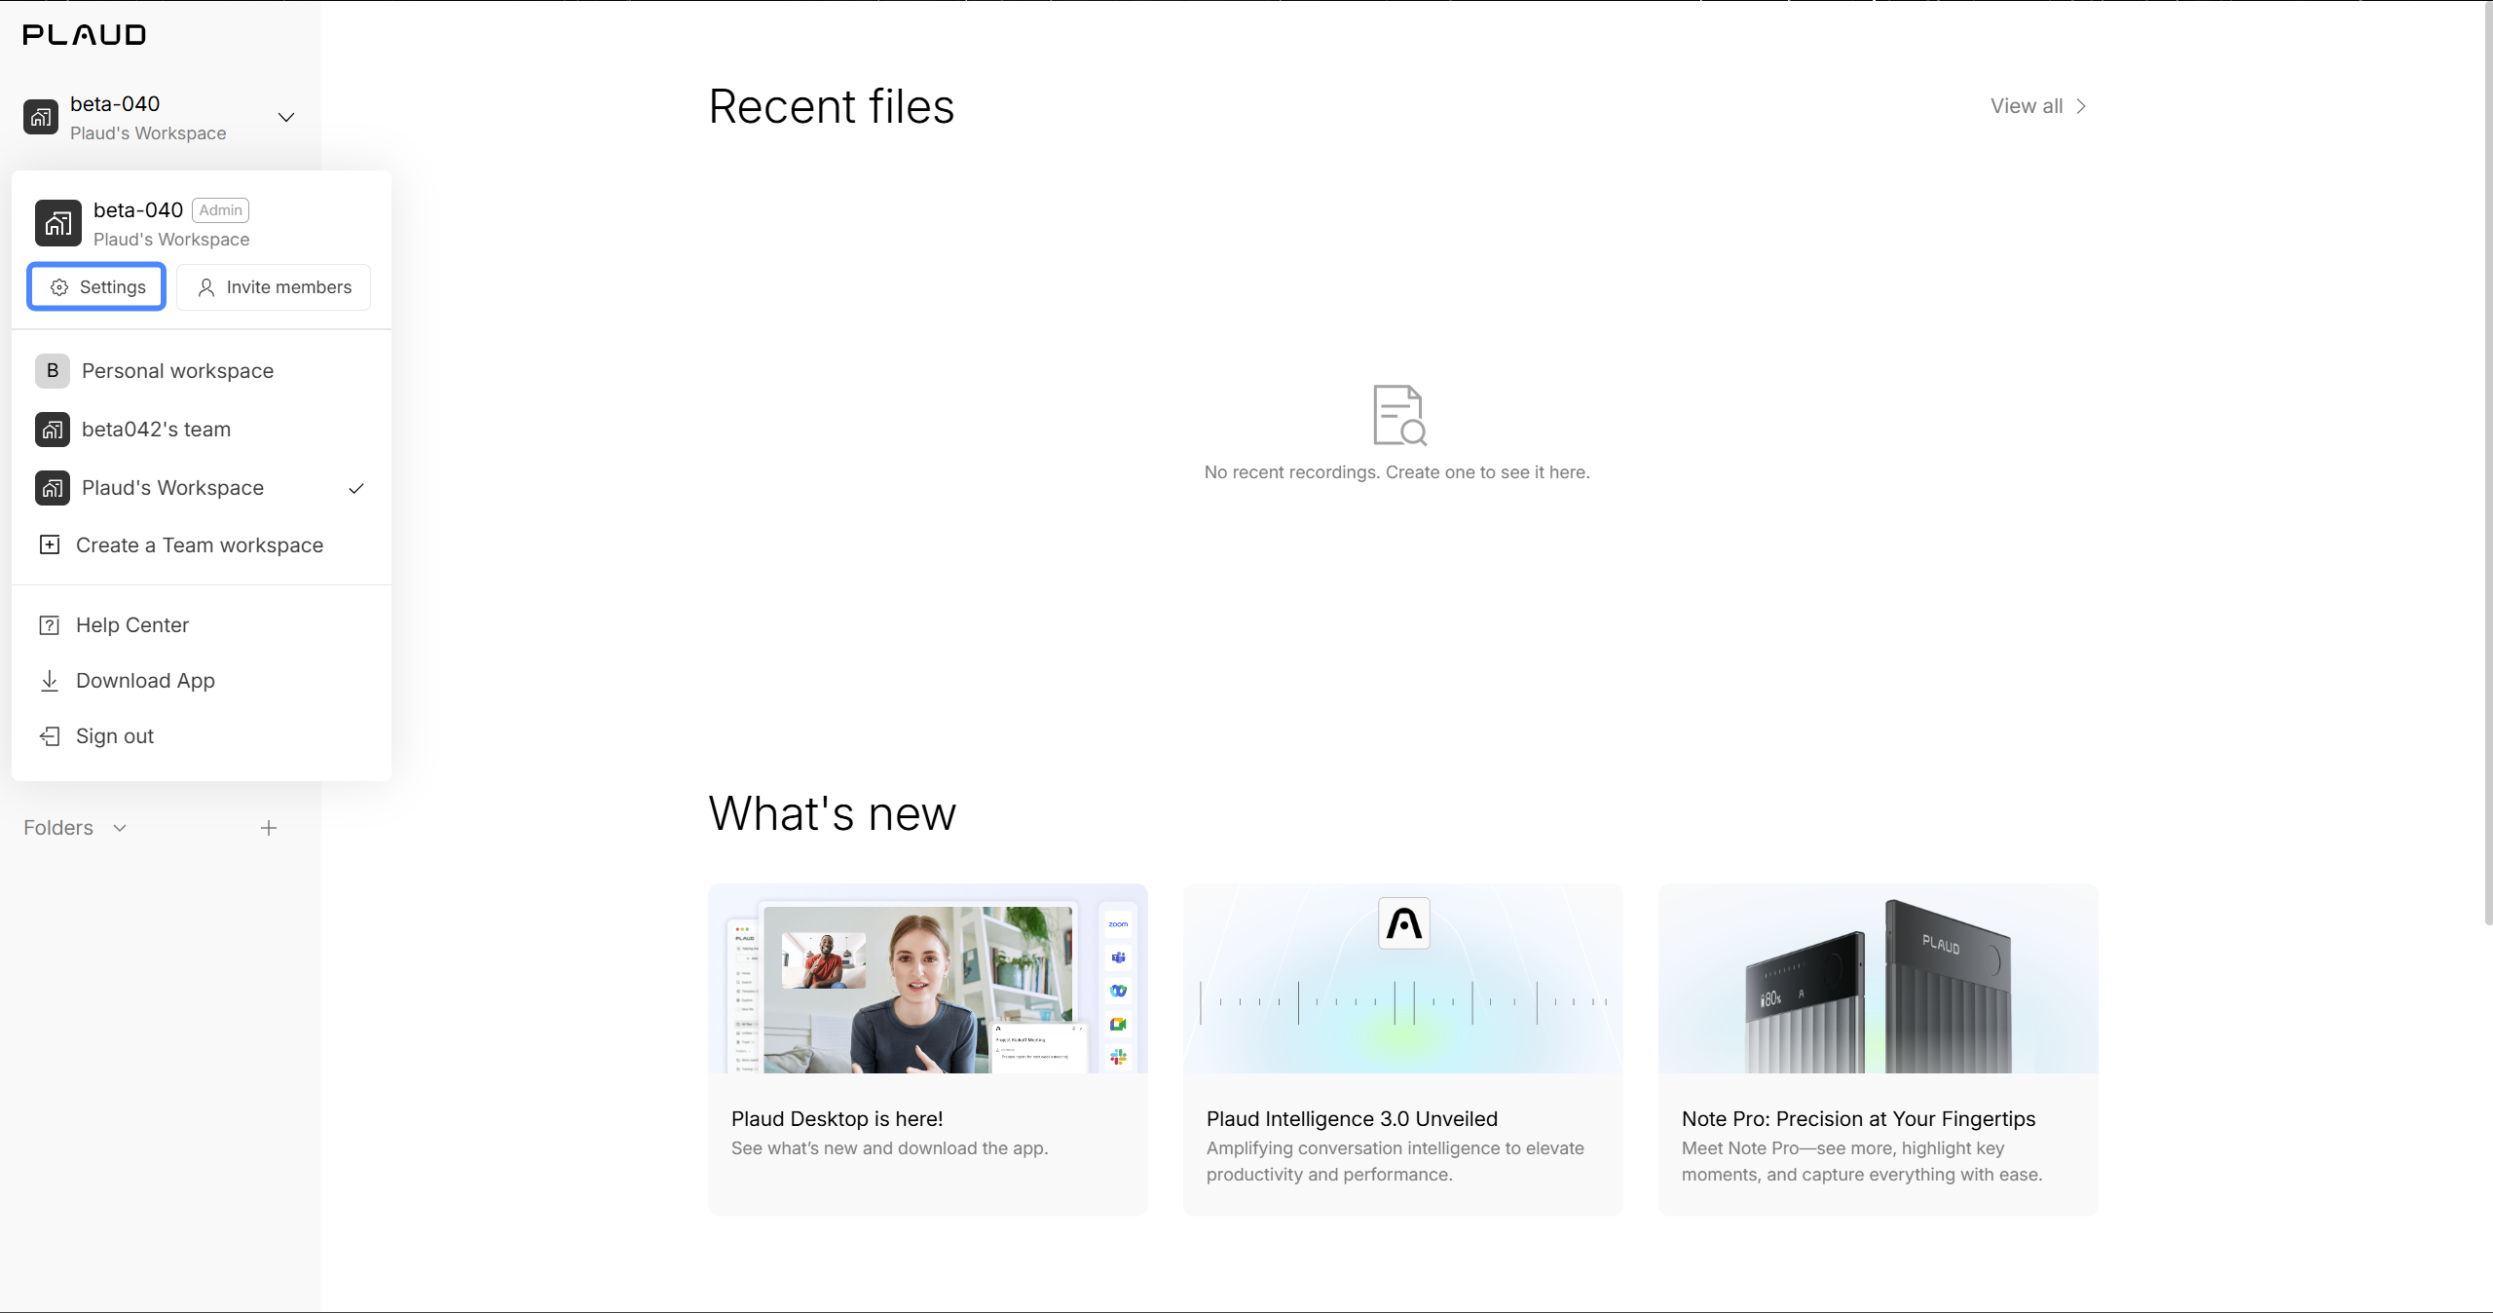Click 'Note Pro: Precision at Your Fingertips' title
This screenshot has width=2493, height=1313.
[1859, 1119]
